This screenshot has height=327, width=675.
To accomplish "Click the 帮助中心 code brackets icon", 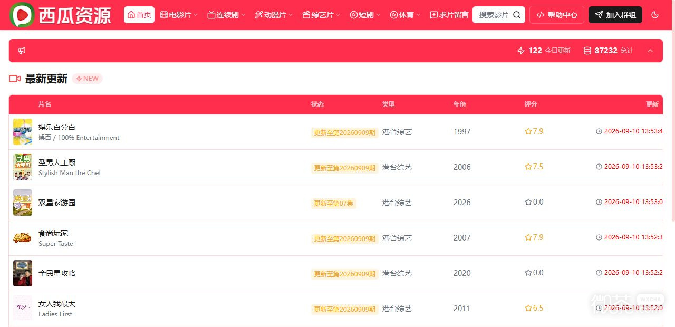I will pos(540,15).
